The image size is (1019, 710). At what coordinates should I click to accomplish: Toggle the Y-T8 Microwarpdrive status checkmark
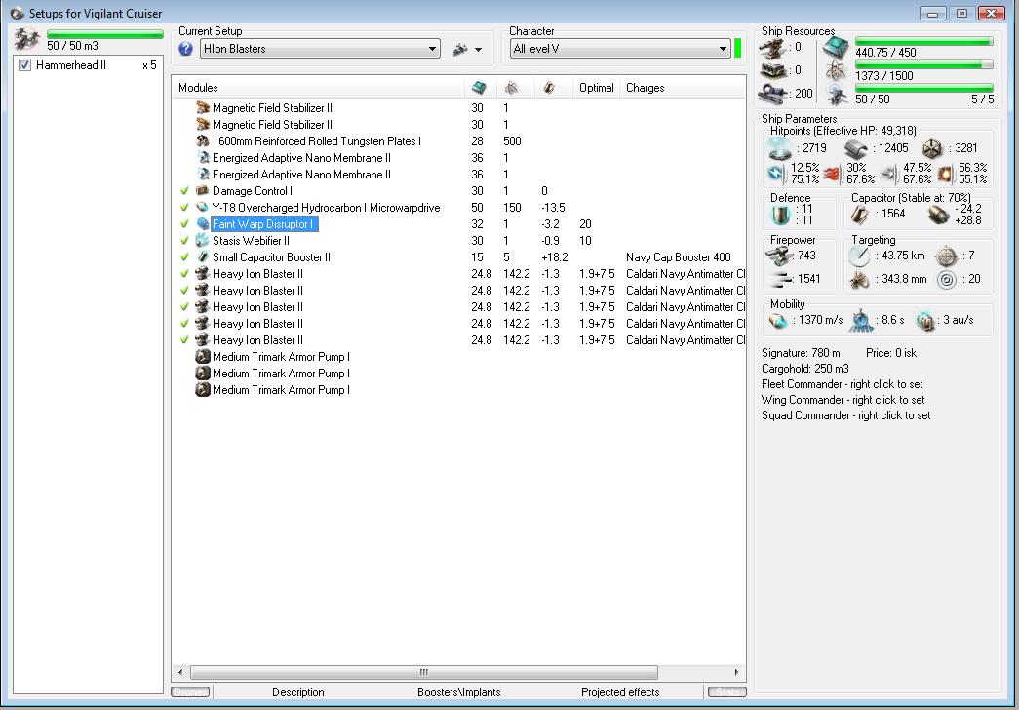184,208
